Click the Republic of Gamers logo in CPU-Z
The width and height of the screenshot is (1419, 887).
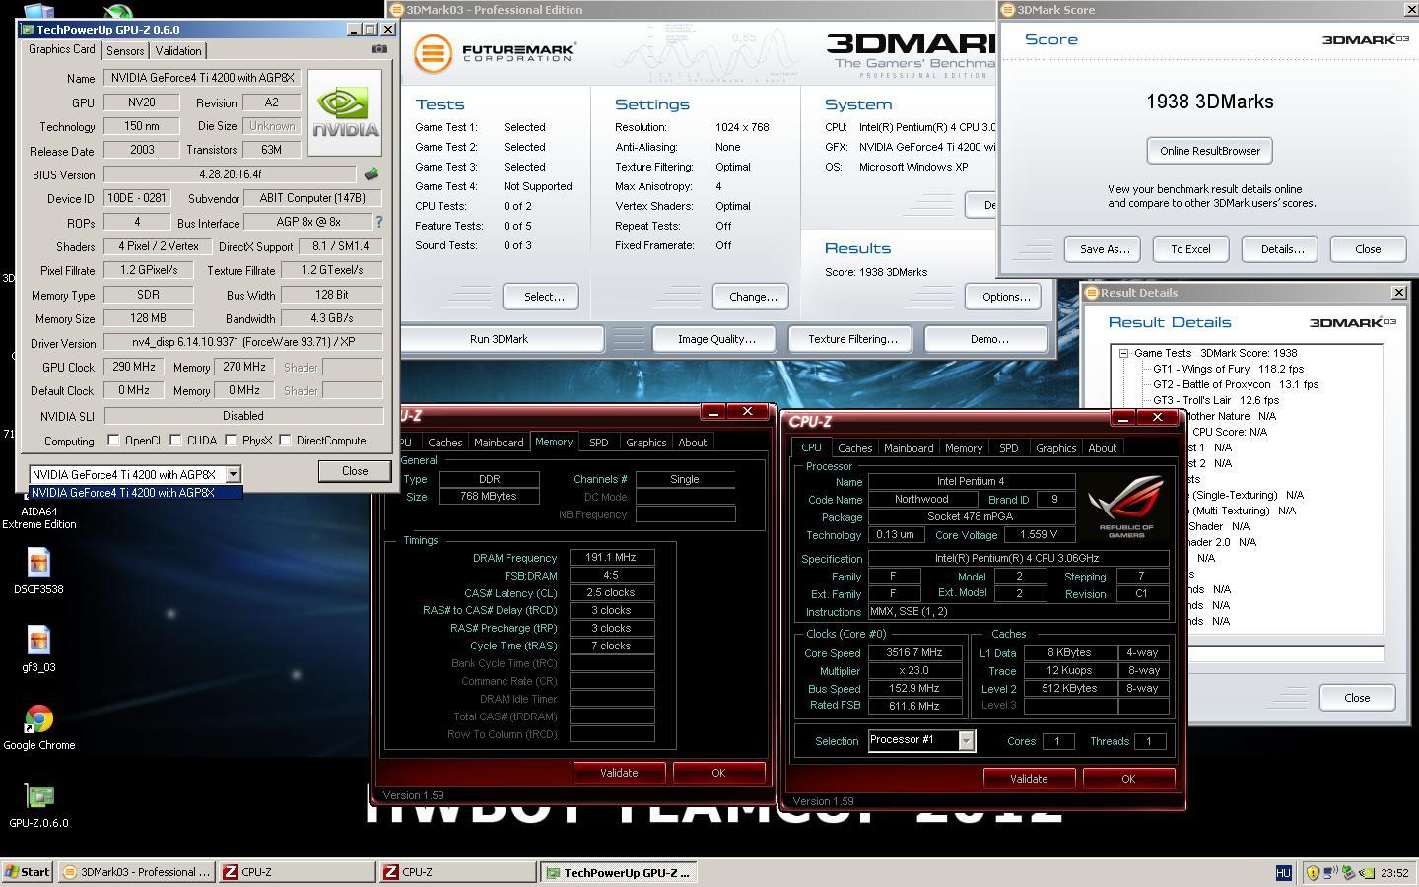(x=1126, y=507)
